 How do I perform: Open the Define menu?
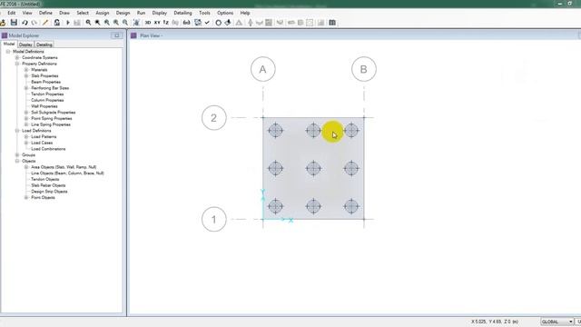tap(45, 13)
